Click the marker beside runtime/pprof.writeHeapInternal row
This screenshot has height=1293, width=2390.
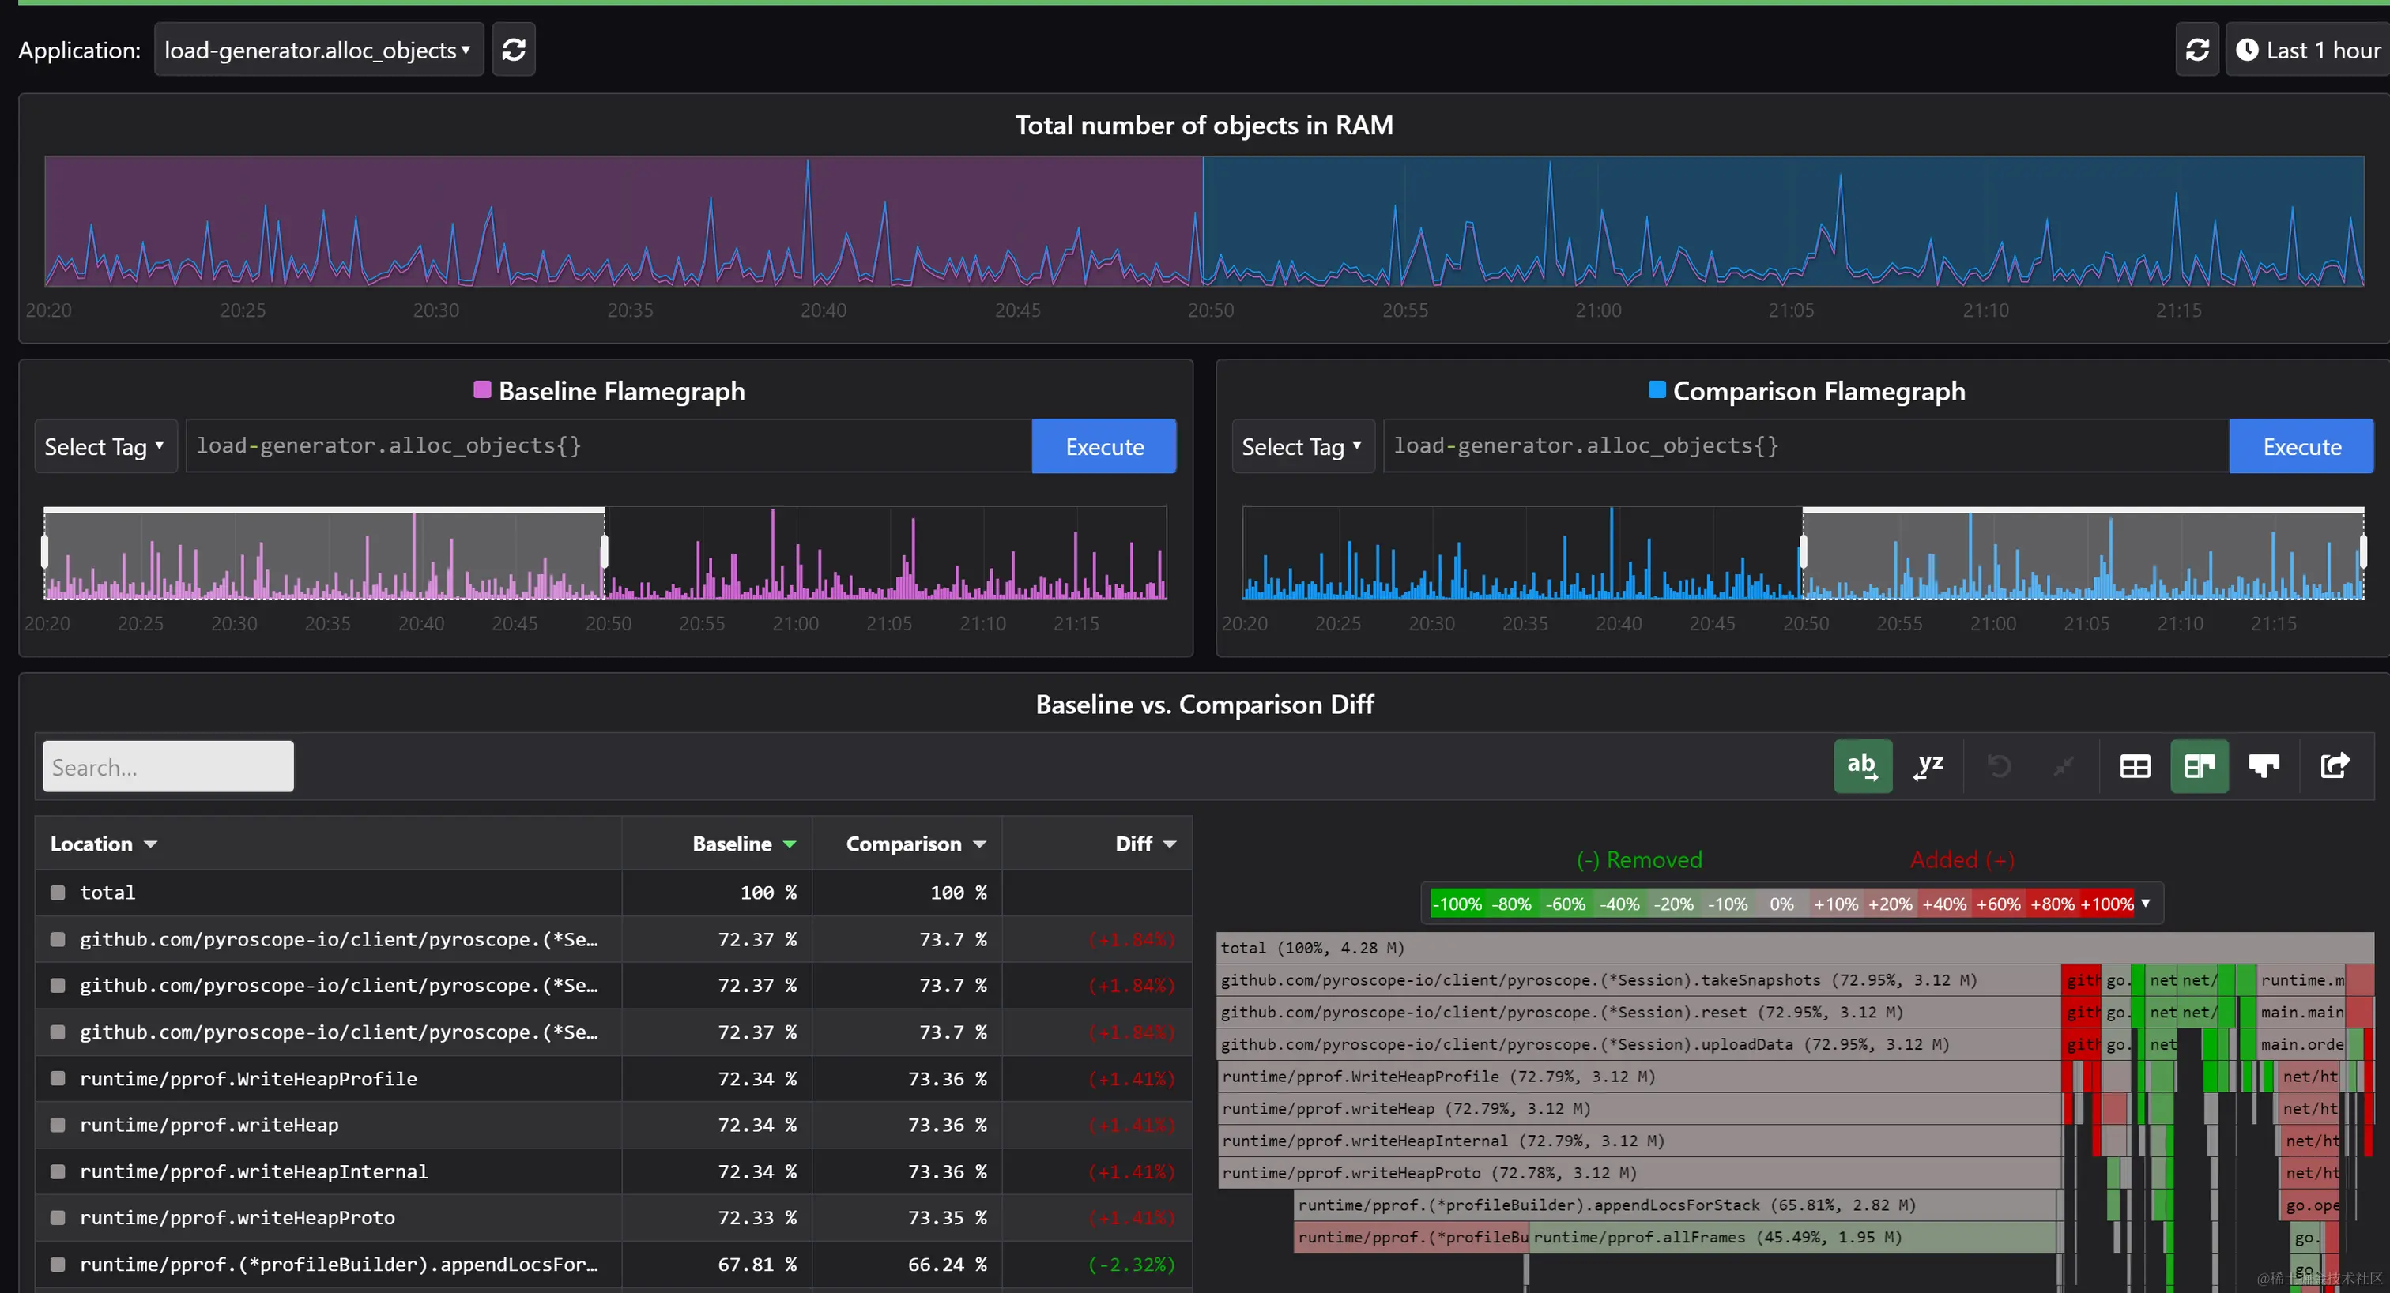[x=58, y=1171]
